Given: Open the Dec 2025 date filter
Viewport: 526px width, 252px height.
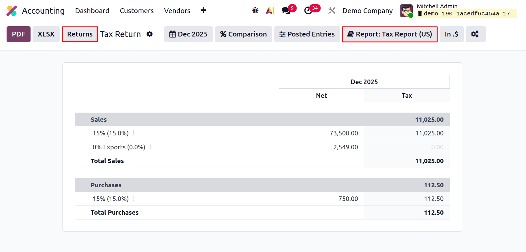Looking at the screenshot, I should pos(188,34).
